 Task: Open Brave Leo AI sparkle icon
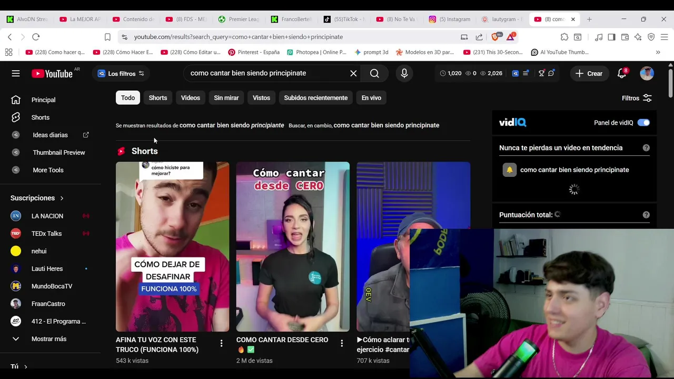638,37
